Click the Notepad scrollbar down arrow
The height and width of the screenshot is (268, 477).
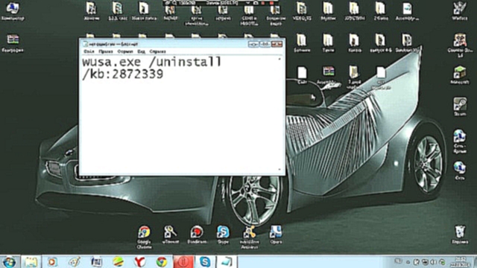coord(279,170)
